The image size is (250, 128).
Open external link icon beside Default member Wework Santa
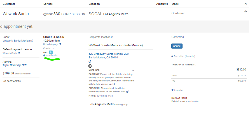[x=19, y=53]
